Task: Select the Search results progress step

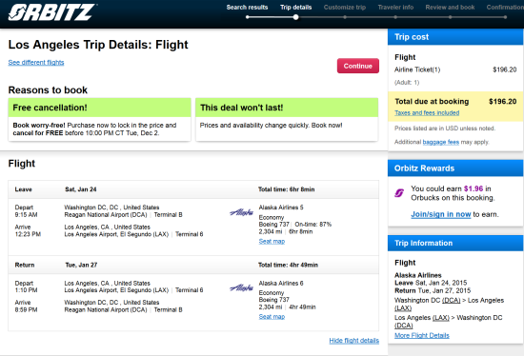Action: pyautogui.click(x=247, y=7)
